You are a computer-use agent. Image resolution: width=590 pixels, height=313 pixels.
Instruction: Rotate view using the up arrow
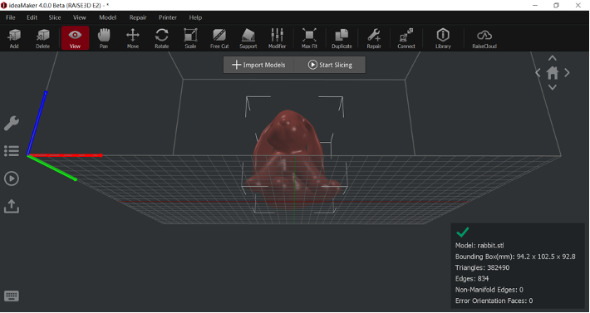(552, 58)
